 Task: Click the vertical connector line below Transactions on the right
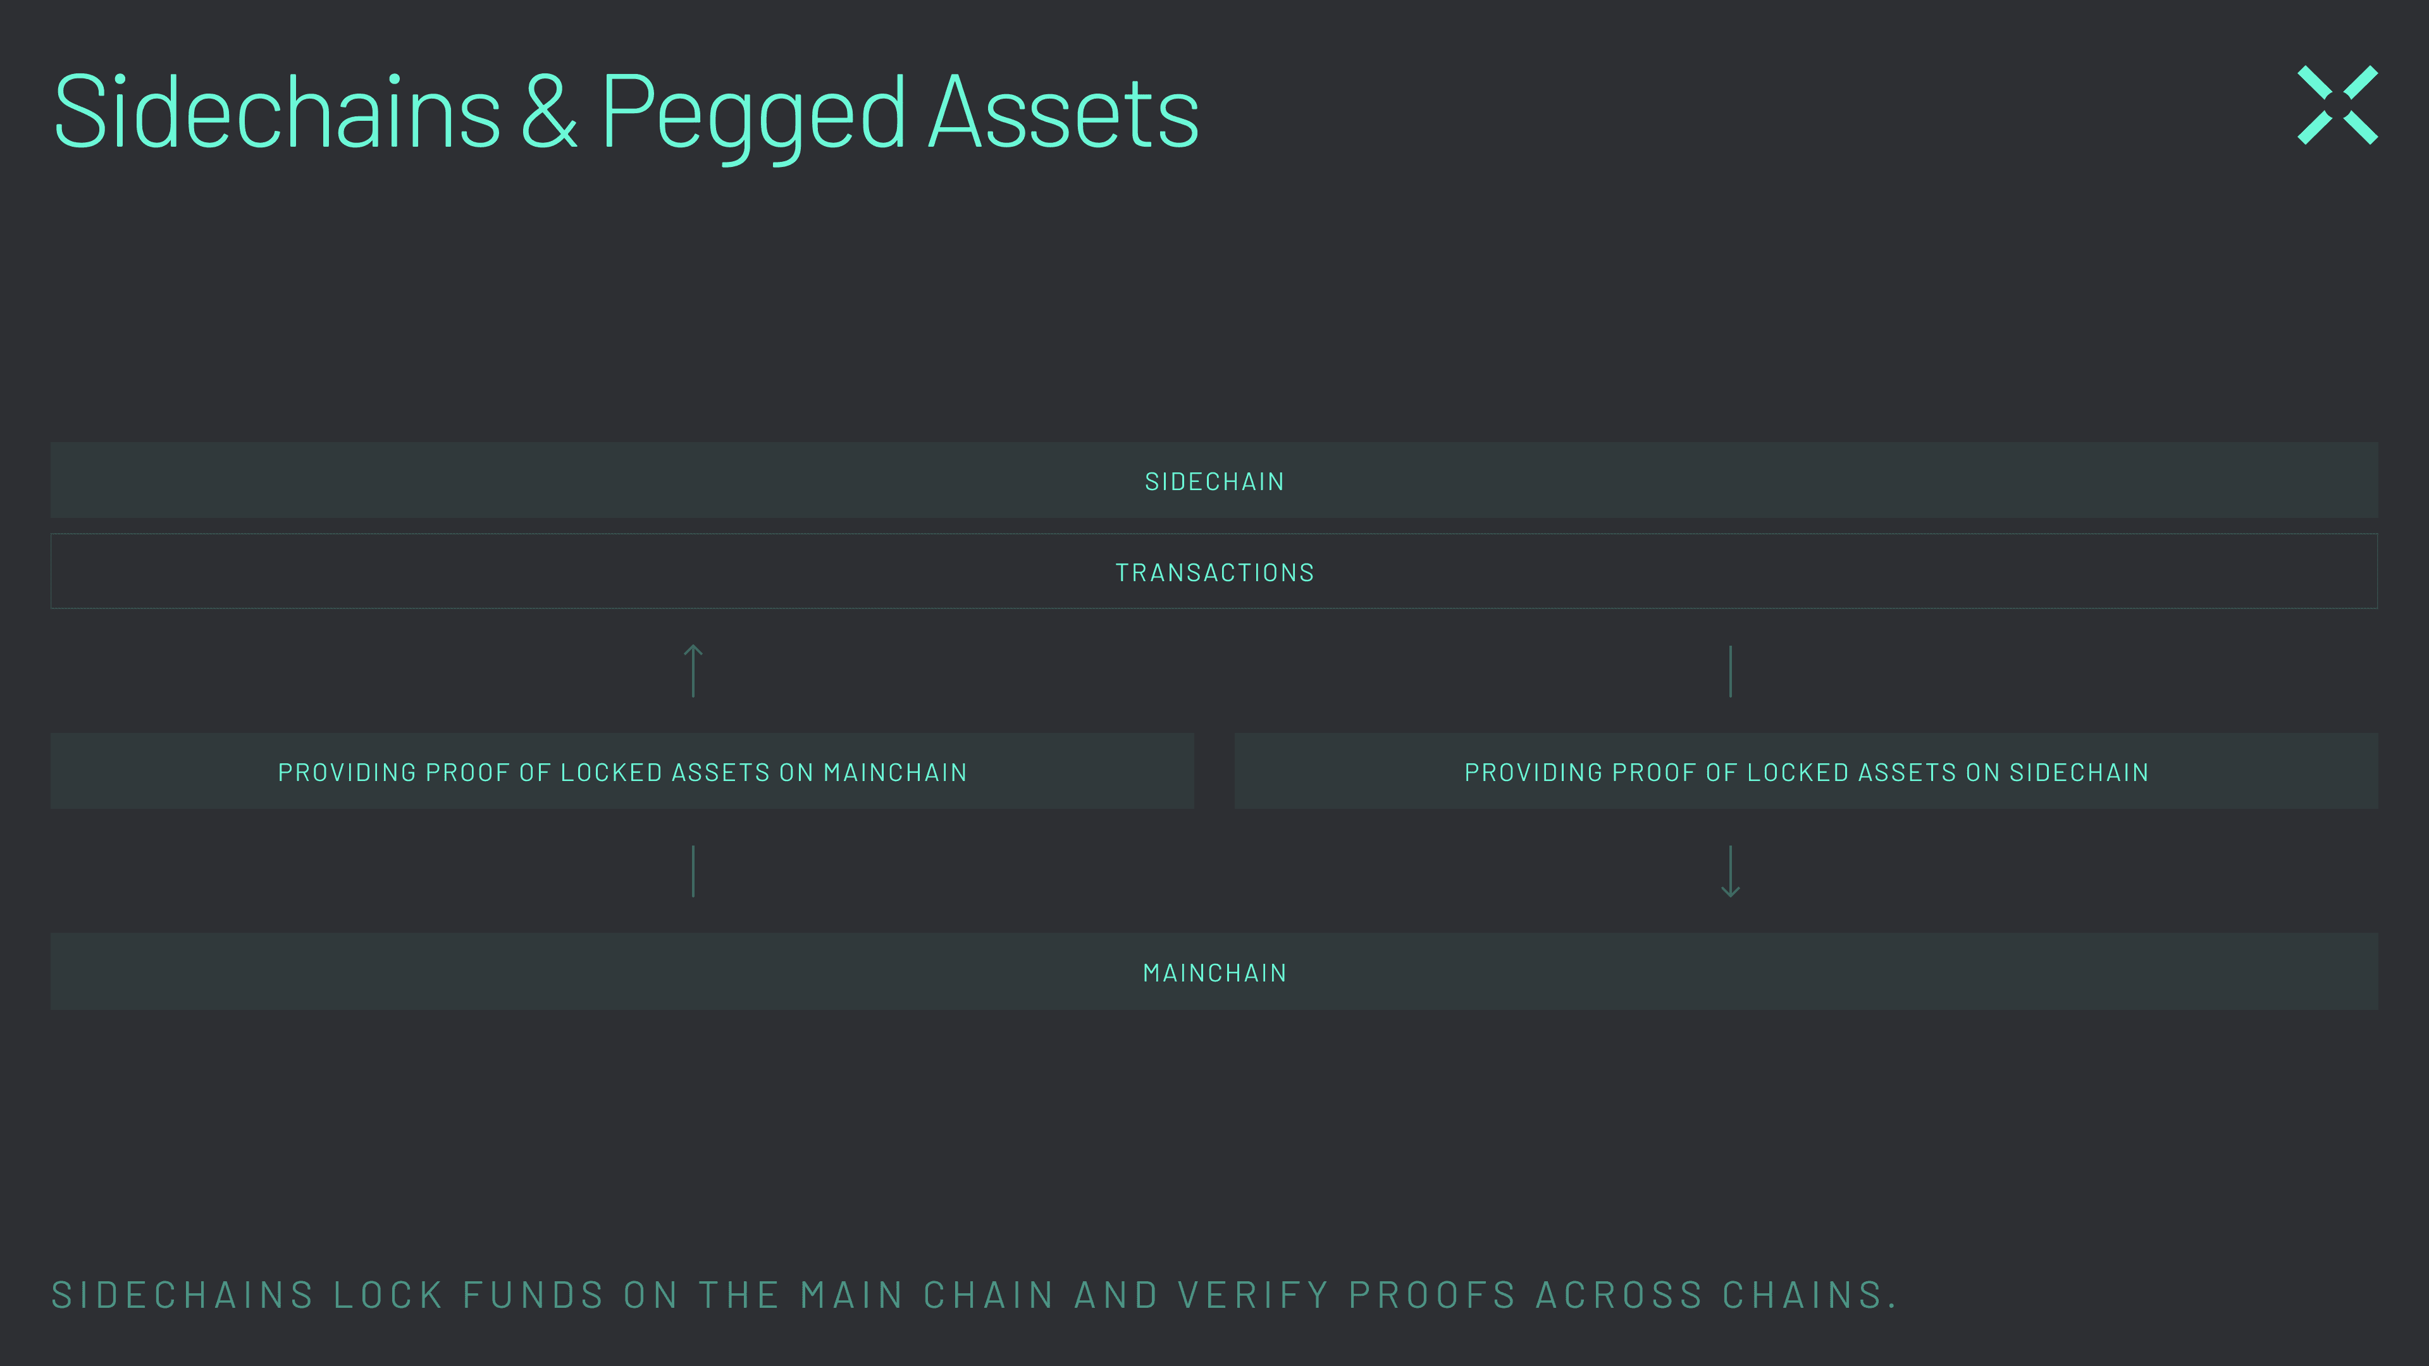(x=1730, y=670)
